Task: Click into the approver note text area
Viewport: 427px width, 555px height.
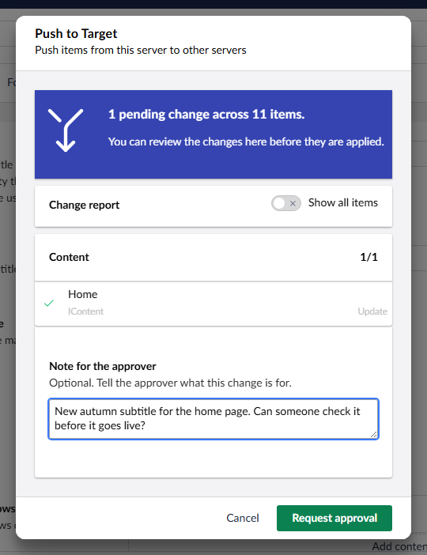Action: pos(213,419)
